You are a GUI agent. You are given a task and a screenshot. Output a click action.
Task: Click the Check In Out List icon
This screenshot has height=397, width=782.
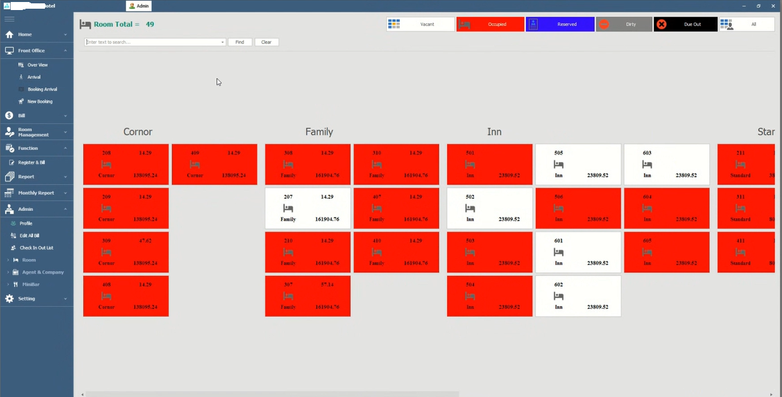[13, 248]
